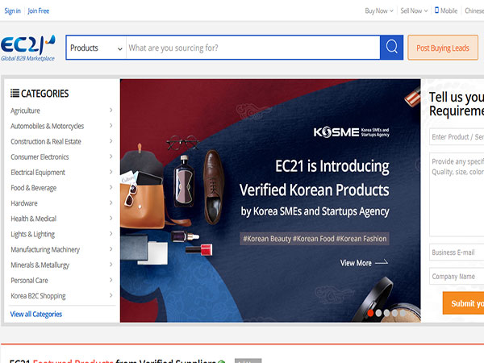Click Food & Beverage category text
This screenshot has width=484, height=363.
coord(33,188)
